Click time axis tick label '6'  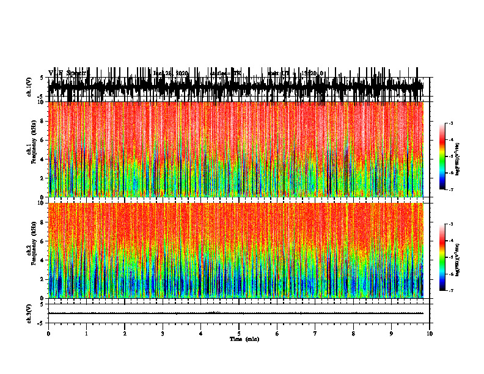coord(277,334)
